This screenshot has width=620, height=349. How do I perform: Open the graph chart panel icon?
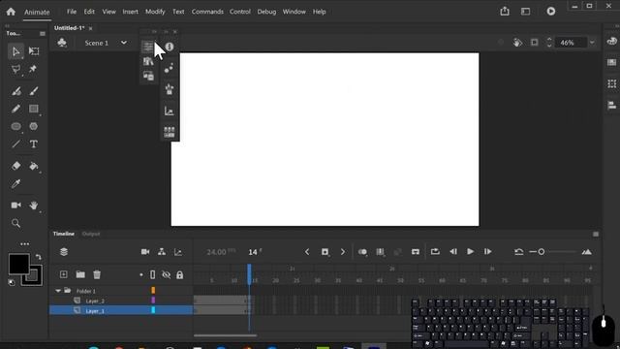pos(170,111)
